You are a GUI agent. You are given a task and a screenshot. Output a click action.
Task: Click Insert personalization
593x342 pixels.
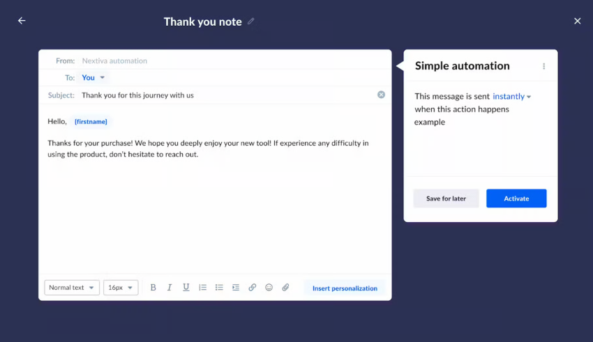coord(345,288)
